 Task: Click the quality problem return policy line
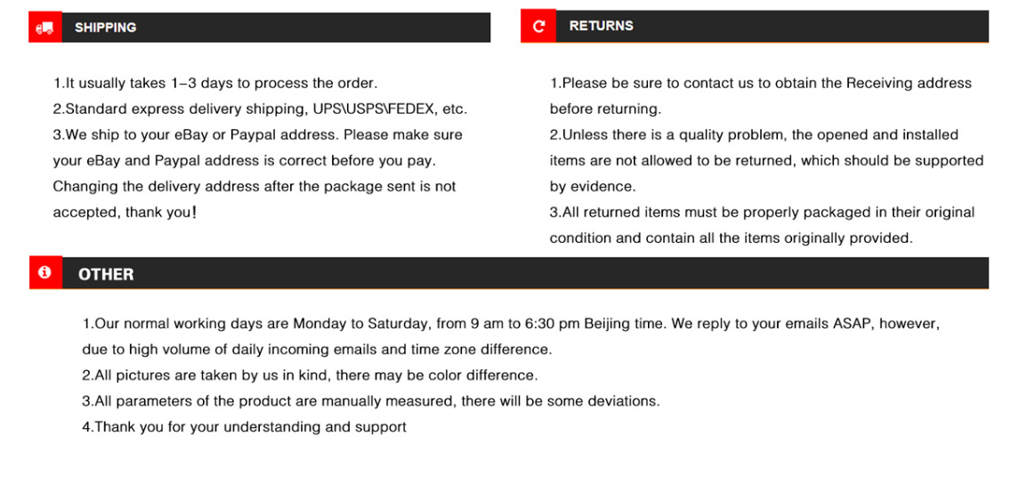point(753,135)
